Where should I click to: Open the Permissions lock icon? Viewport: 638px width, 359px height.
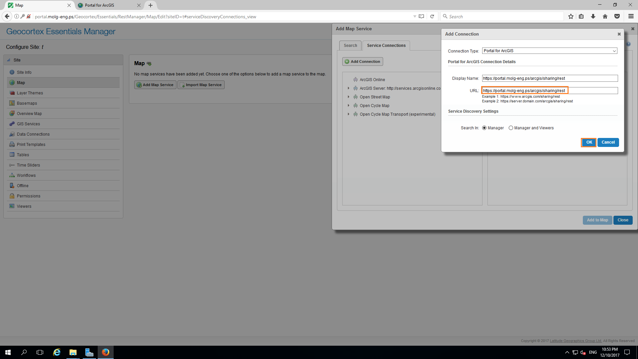12,196
